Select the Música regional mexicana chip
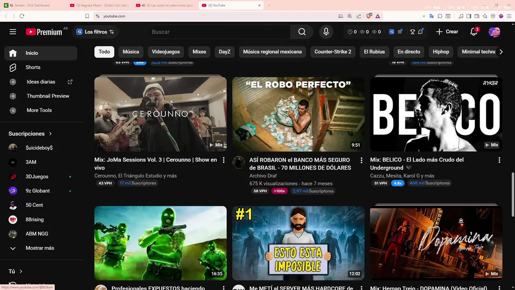515x290 pixels. [272, 52]
